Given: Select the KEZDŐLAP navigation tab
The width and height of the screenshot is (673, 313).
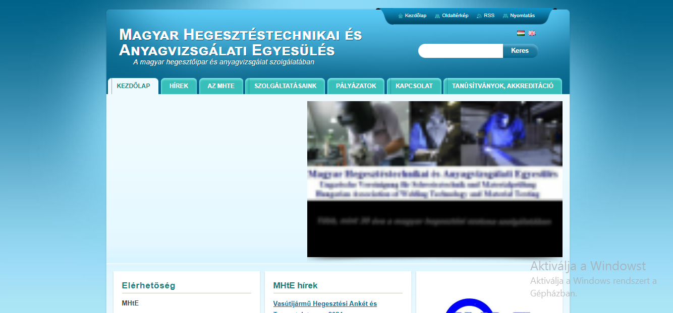Looking at the screenshot, I should [x=133, y=86].
